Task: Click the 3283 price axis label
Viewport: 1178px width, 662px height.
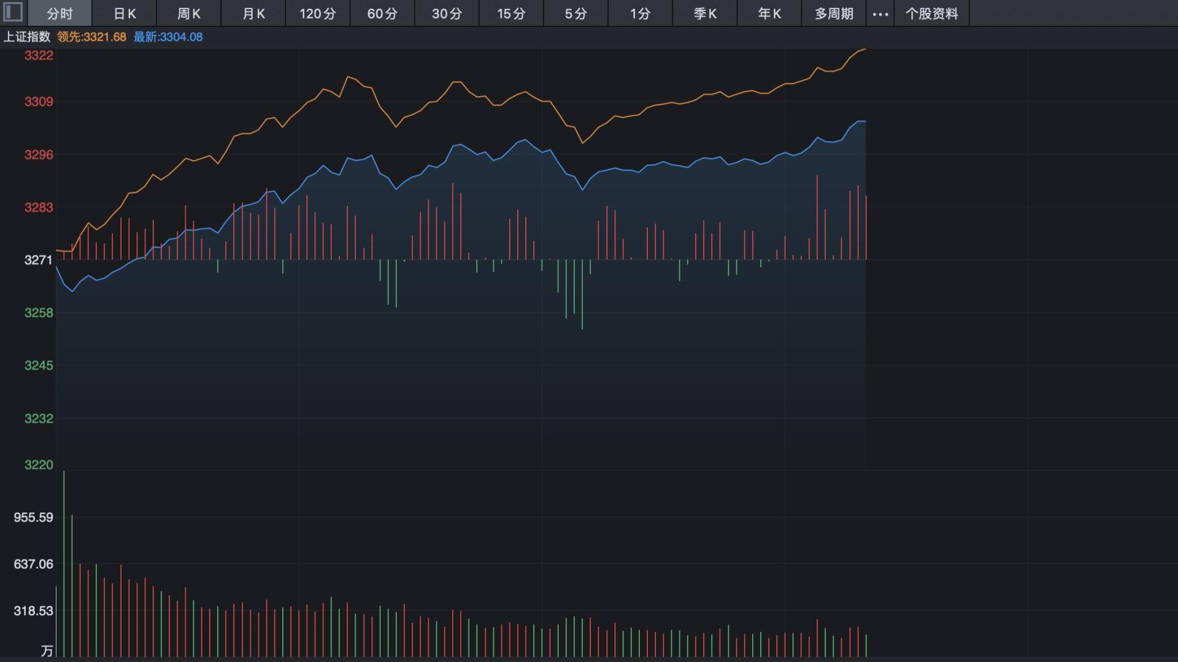Action: [x=39, y=208]
